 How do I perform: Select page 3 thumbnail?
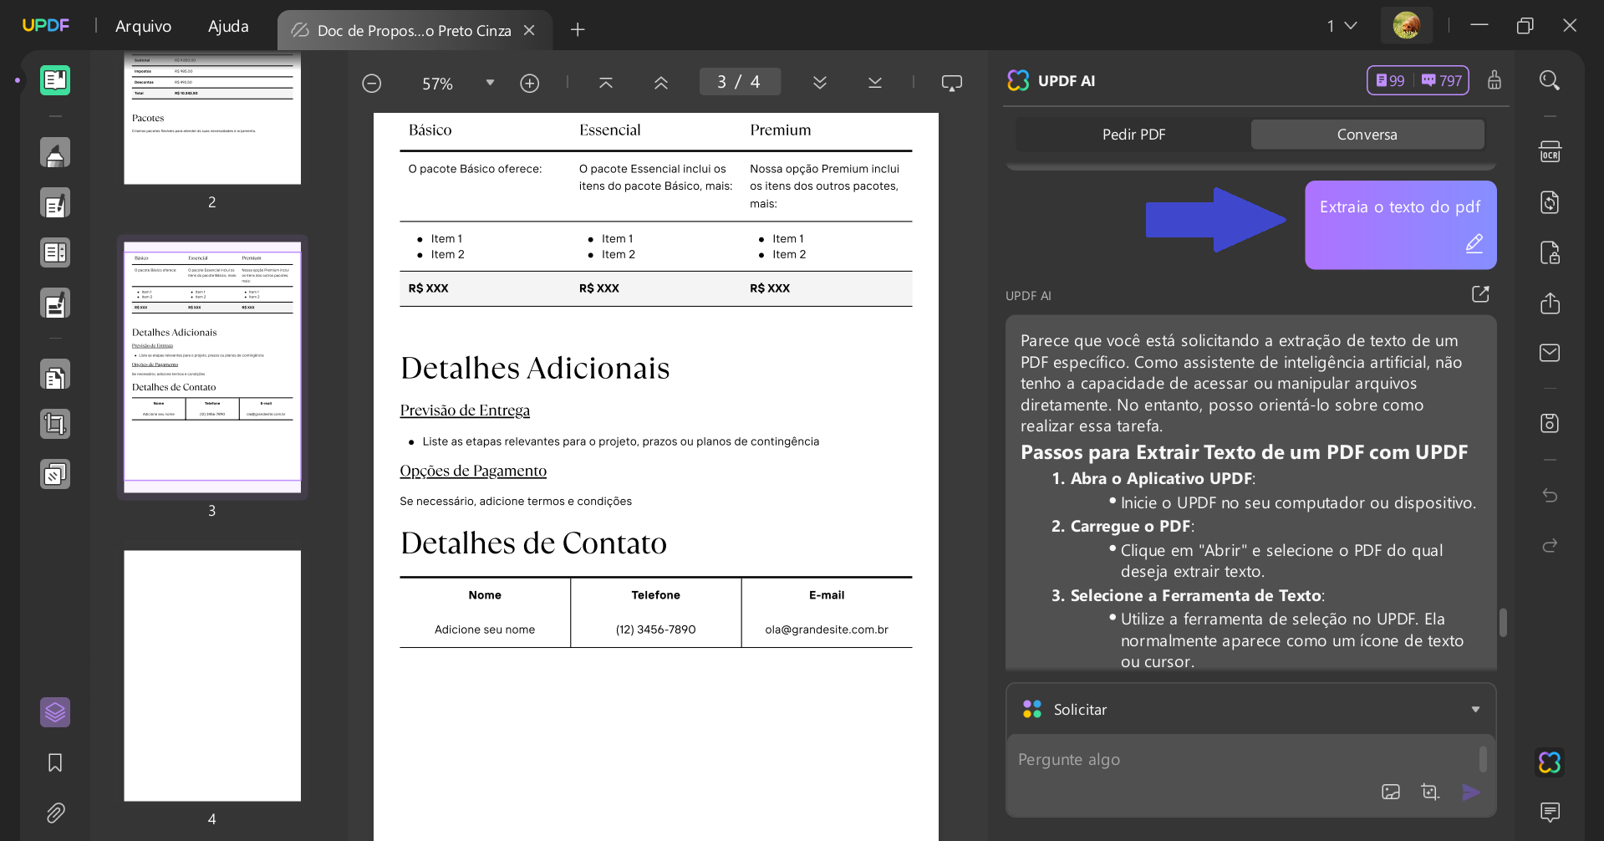pos(212,367)
